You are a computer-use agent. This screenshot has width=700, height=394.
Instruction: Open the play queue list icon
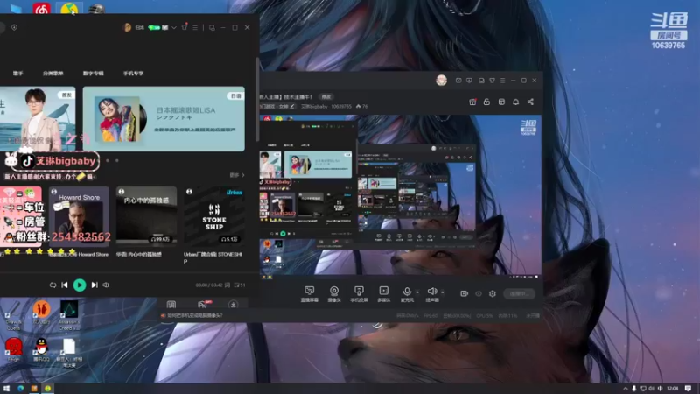click(240, 285)
